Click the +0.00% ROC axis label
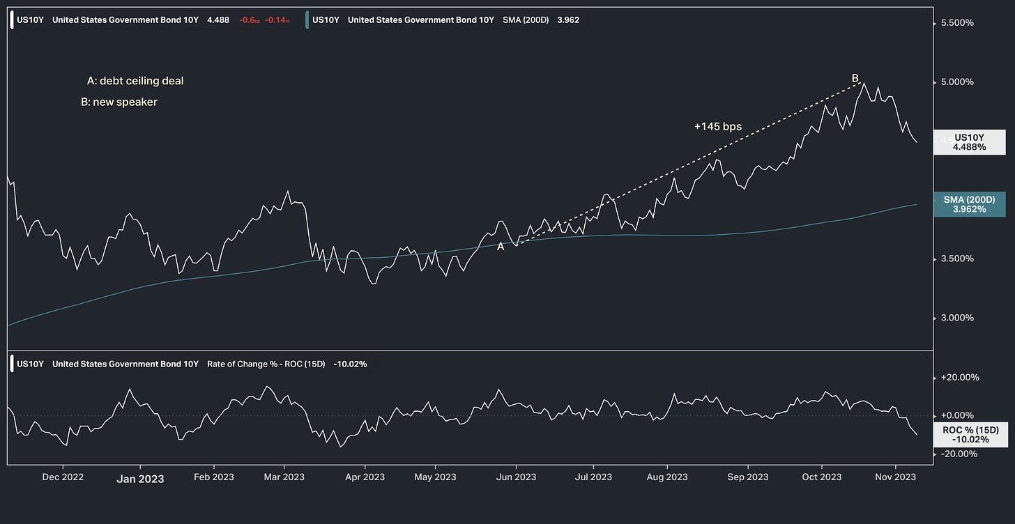Viewport: 1015px width, 524px height. pyautogui.click(x=958, y=416)
